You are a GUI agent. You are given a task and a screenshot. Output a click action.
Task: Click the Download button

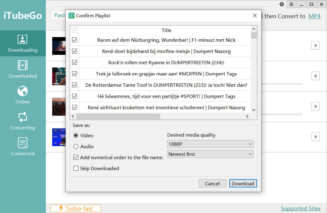click(243, 183)
